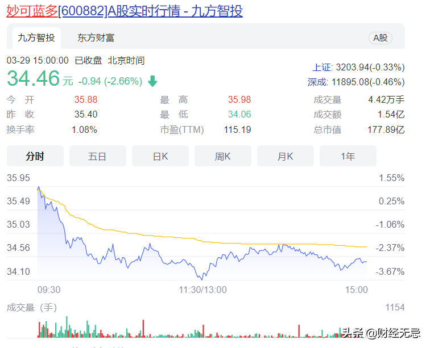Screen dimensions: 430x348
Task: Open the 妙可蓝多[600882]A股实时行情 title link
Action: pyautogui.click(x=125, y=11)
